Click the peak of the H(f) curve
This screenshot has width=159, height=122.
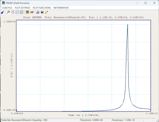coord(128,25)
